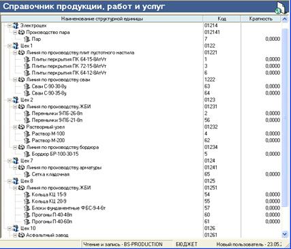291x249 pixels.
Task: Collapse the Цех 1 tree node
Action: tap(10, 46)
